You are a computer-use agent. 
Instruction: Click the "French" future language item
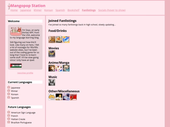tap(14, 116)
